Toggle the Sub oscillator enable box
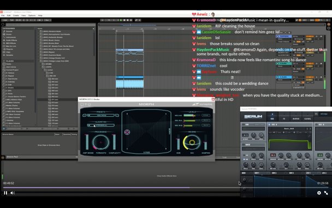The height and width of the screenshot is (208, 332). (x=244, y=125)
